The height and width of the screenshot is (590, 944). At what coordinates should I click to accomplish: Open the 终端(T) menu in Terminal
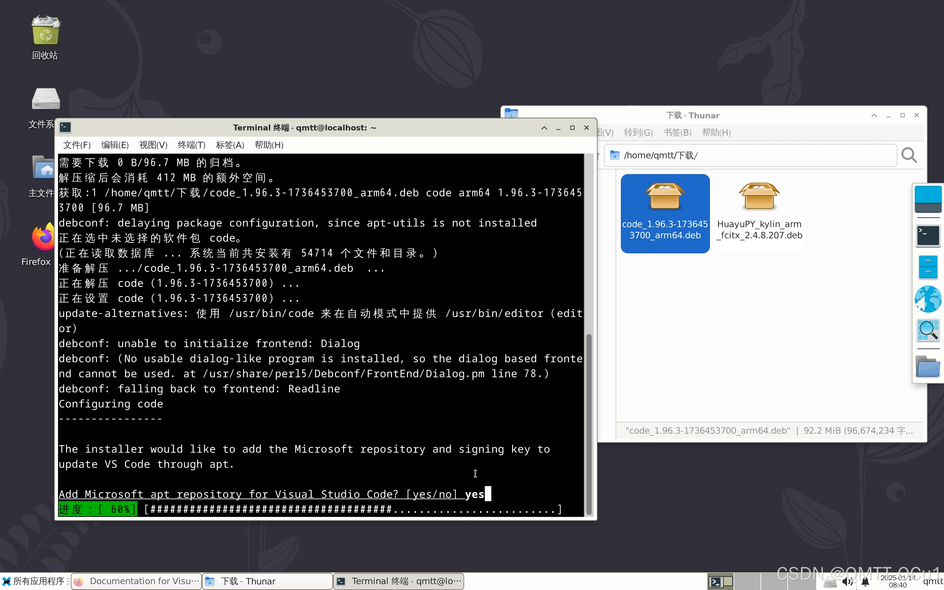pos(191,145)
